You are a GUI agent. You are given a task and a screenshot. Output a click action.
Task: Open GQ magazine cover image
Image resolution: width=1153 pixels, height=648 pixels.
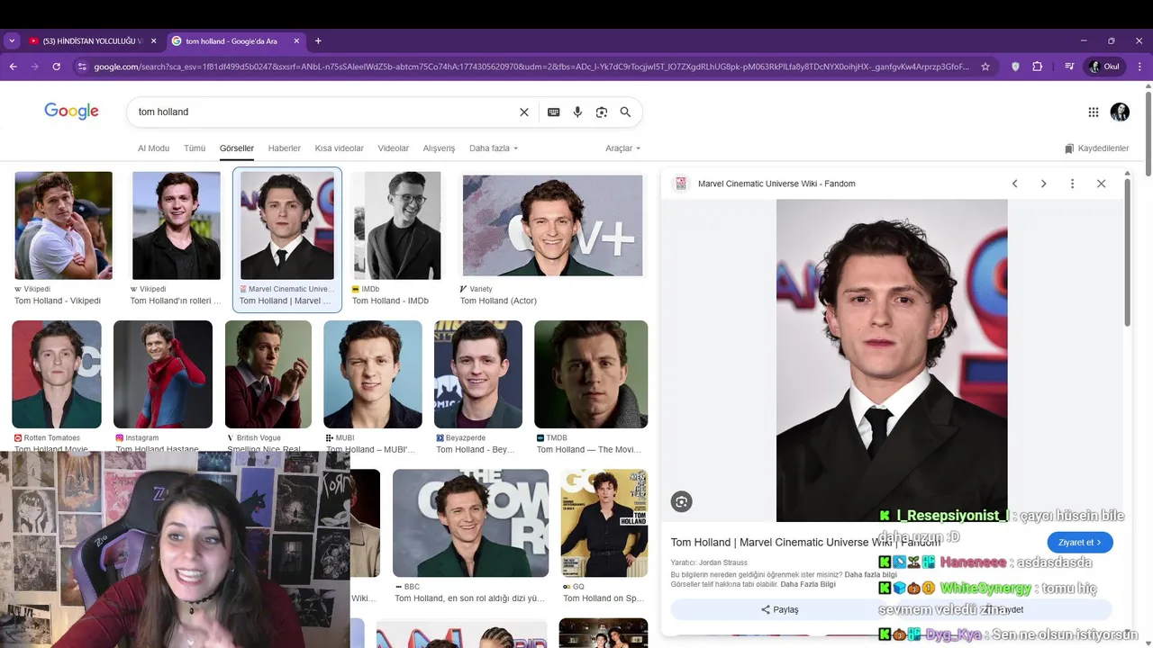(604, 523)
